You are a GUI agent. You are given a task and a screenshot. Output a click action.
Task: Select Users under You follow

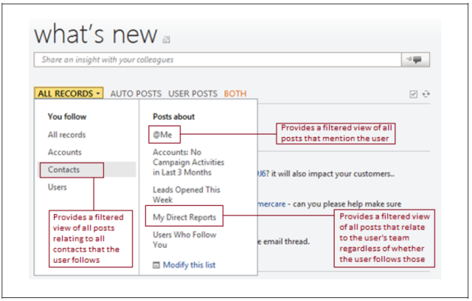(x=58, y=187)
